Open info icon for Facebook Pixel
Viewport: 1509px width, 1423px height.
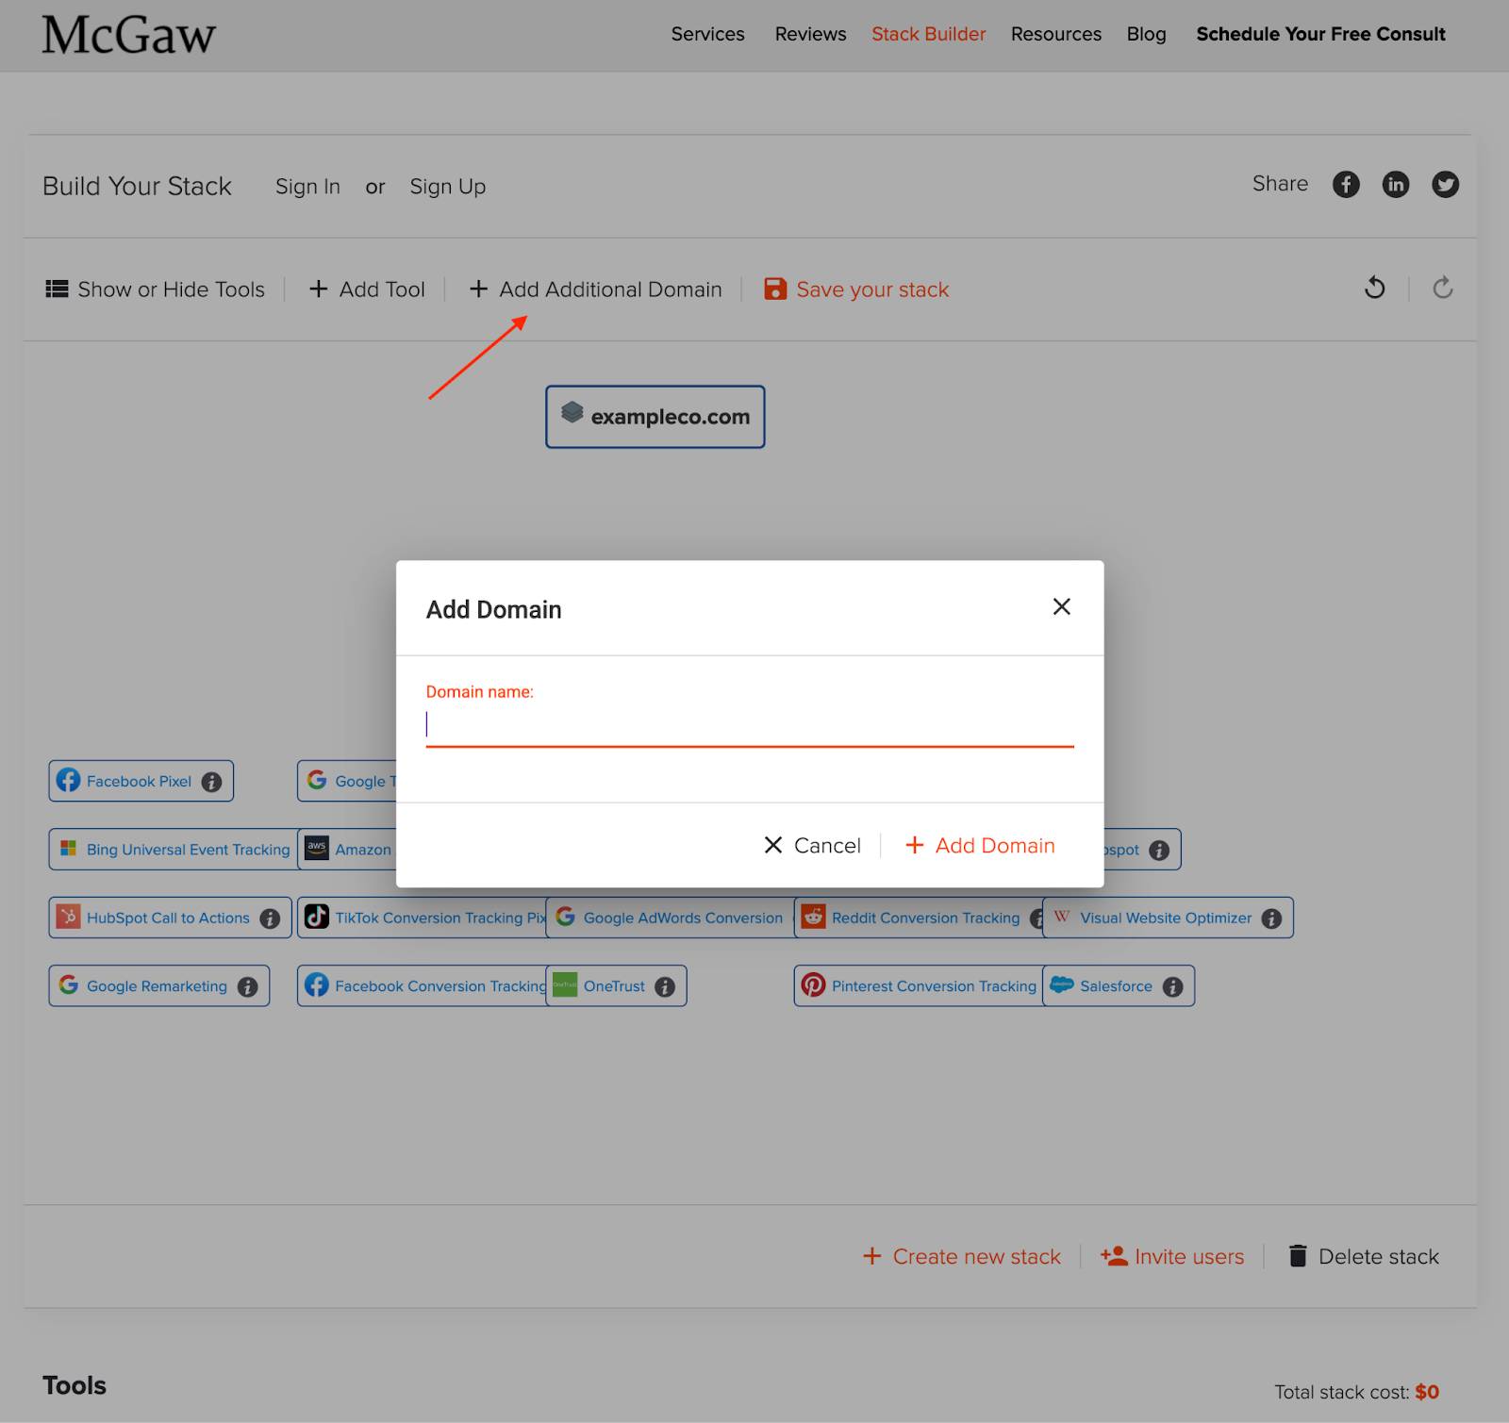212,782
